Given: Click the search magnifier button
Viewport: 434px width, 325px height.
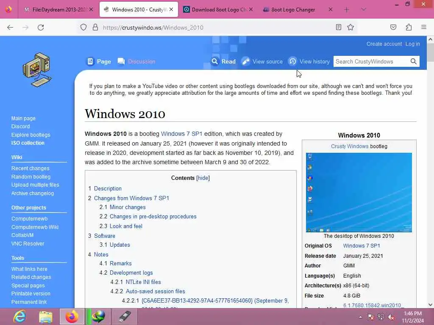Looking at the screenshot, I should point(414,61).
